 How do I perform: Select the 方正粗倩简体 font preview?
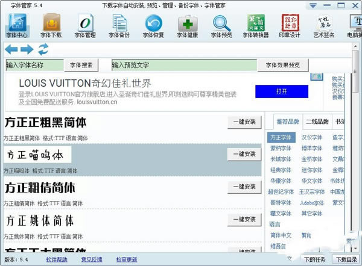pyautogui.click(x=40, y=188)
